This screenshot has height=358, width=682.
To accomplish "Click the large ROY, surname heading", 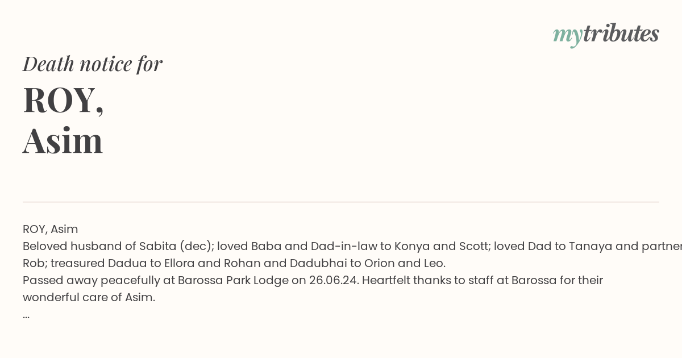I will pos(63,101).
